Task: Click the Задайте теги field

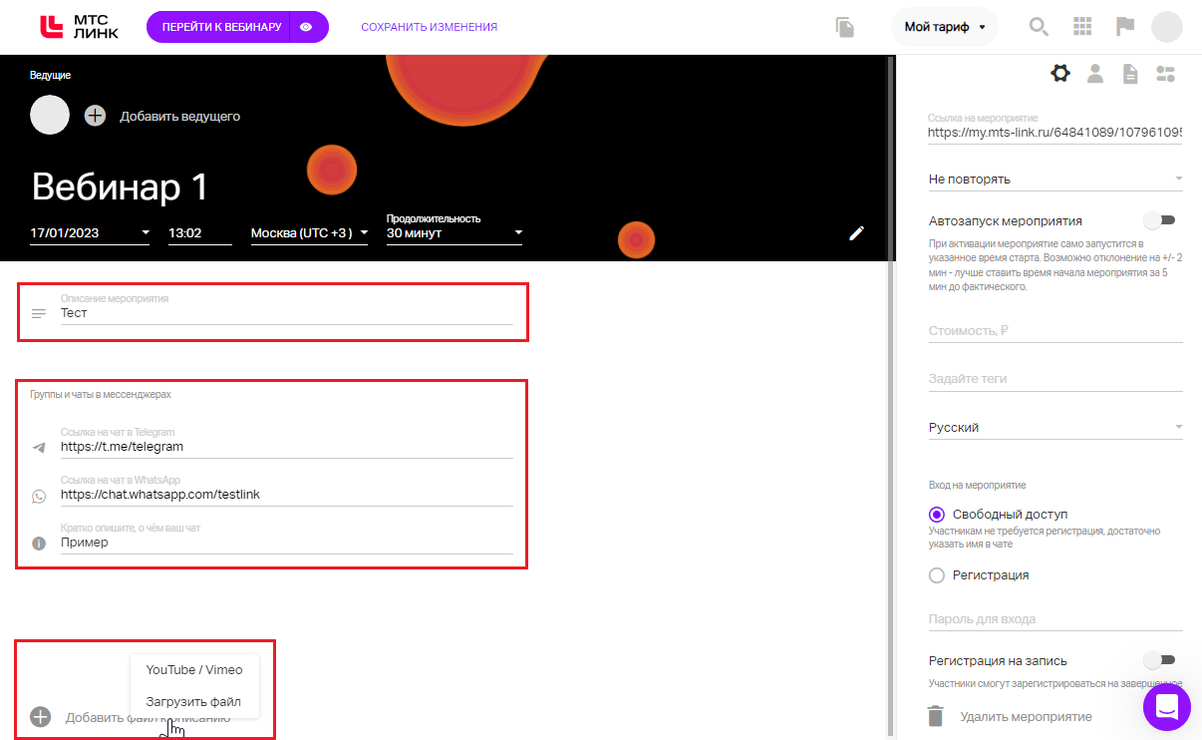Action: [1054, 379]
